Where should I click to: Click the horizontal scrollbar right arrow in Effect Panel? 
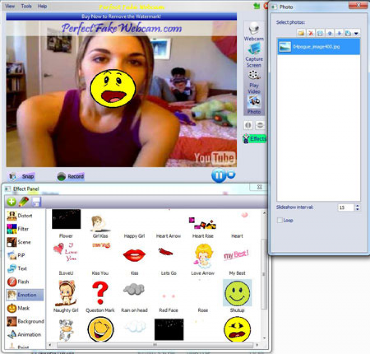pyautogui.click(x=257, y=345)
